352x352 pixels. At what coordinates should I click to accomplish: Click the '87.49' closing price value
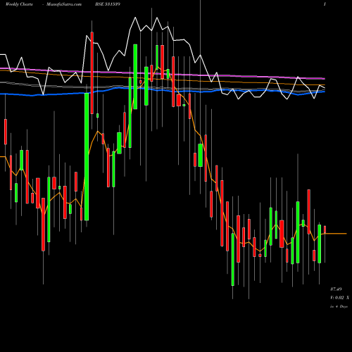(x=336, y=289)
